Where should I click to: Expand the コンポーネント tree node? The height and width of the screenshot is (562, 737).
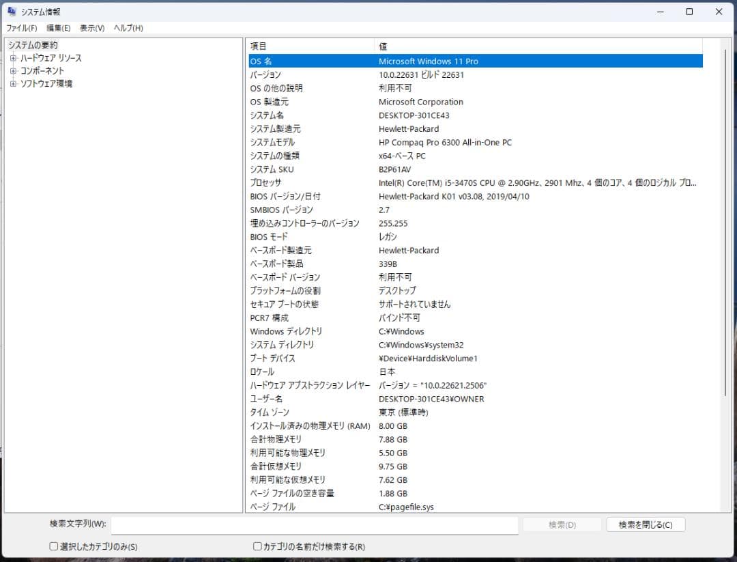(13, 70)
